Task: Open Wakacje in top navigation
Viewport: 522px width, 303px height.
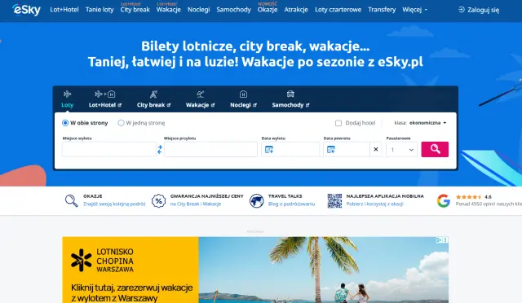Action: coord(169,10)
